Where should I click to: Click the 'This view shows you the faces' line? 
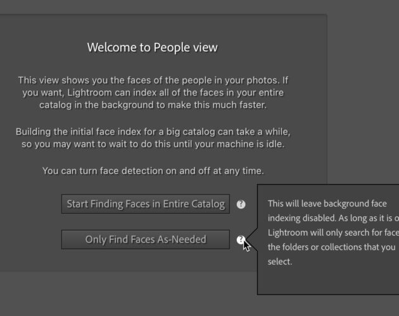(153, 80)
